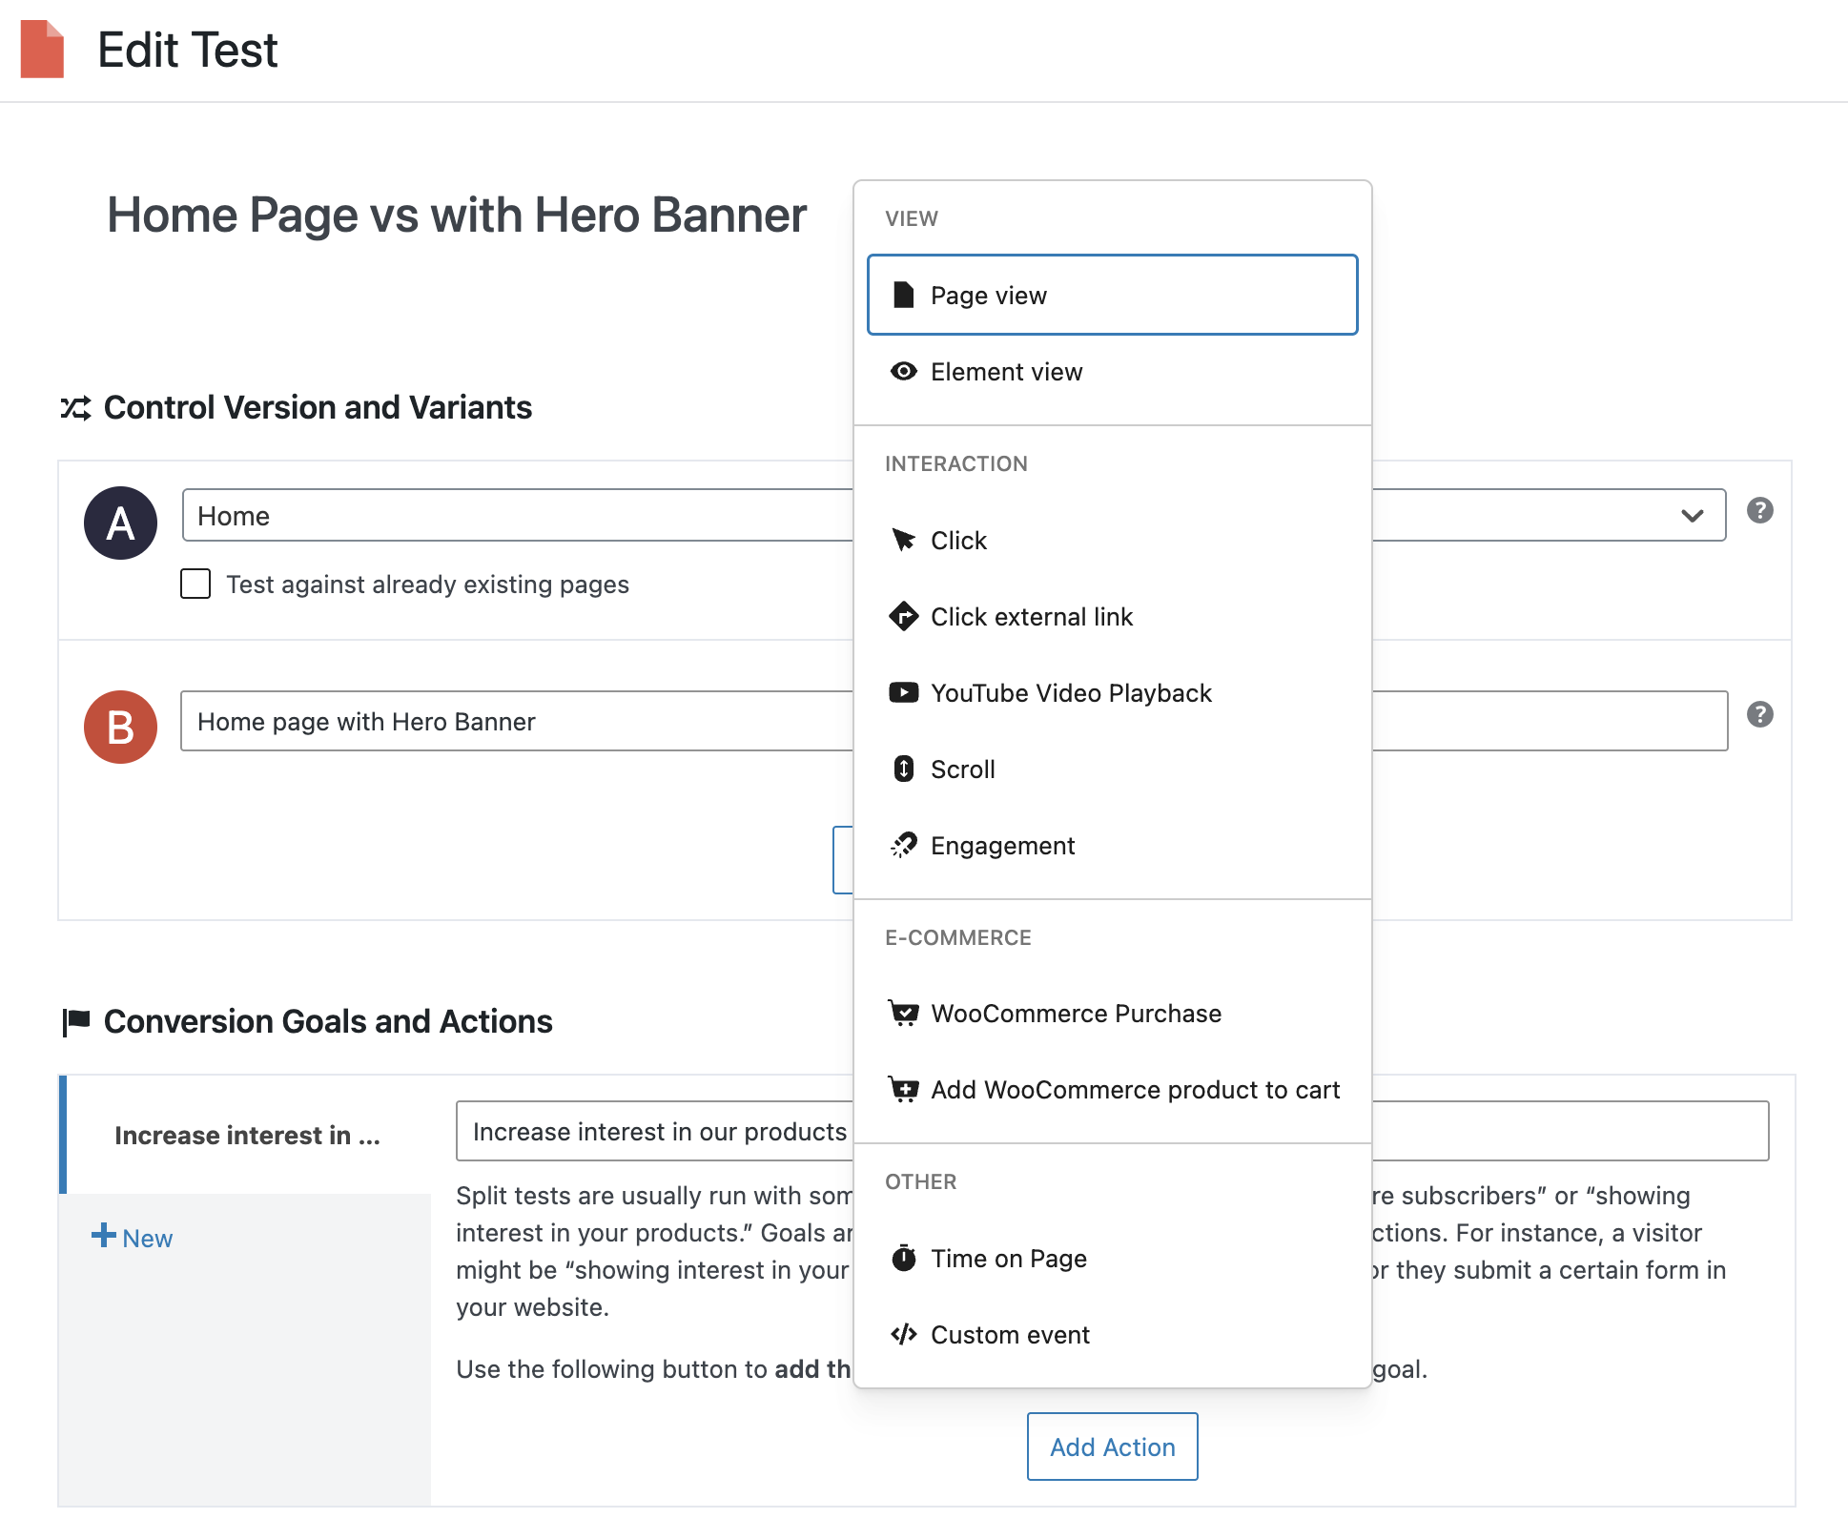Viewport: 1848px width, 1539px height.
Task: Click the WooCommerce Purchase cart icon
Action: click(x=903, y=1013)
